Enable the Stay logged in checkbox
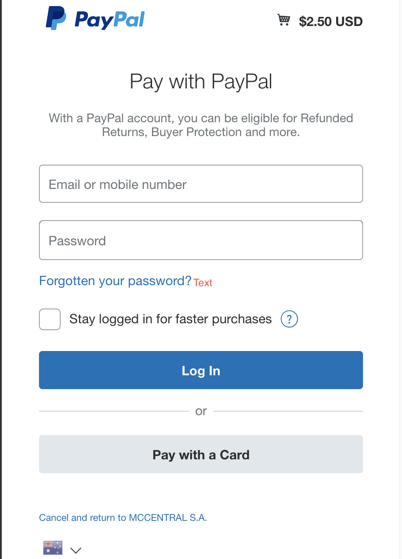Viewport: 402px width, 559px height. (x=50, y=319)
